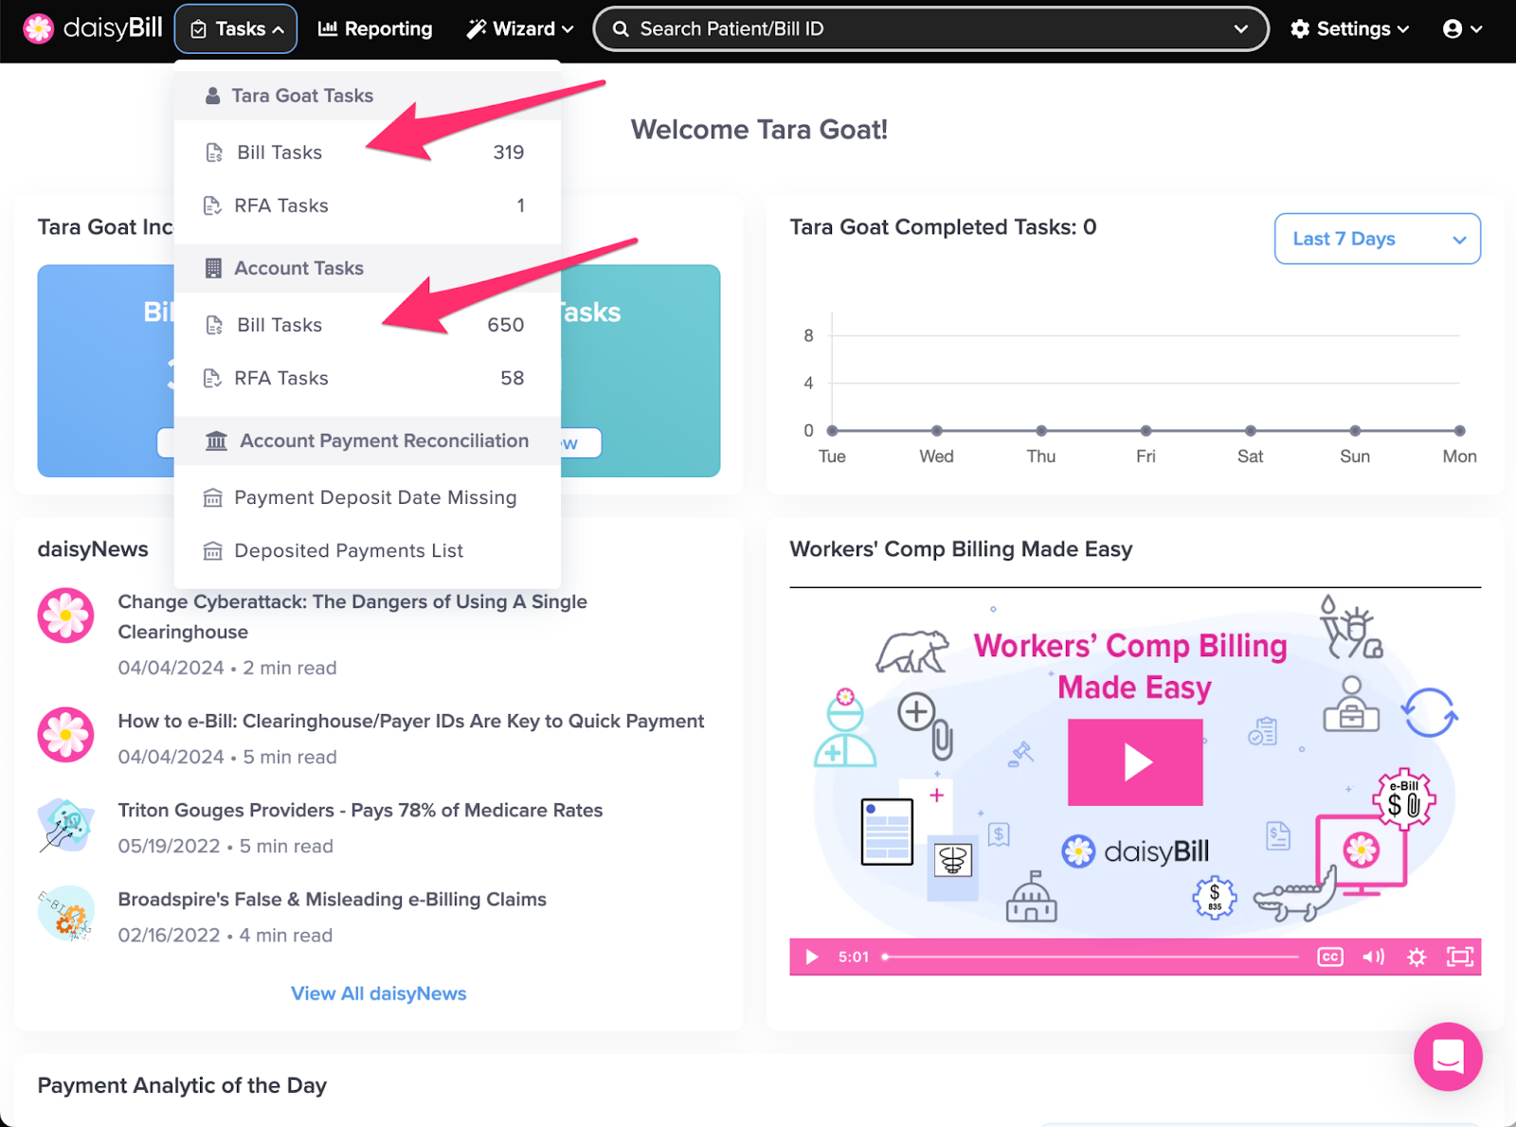Click the thumbnail beside Triton Gouges article
The height and width of the screenshot is (1127, 1516).
pyautogui.click(x=65, y=824)
